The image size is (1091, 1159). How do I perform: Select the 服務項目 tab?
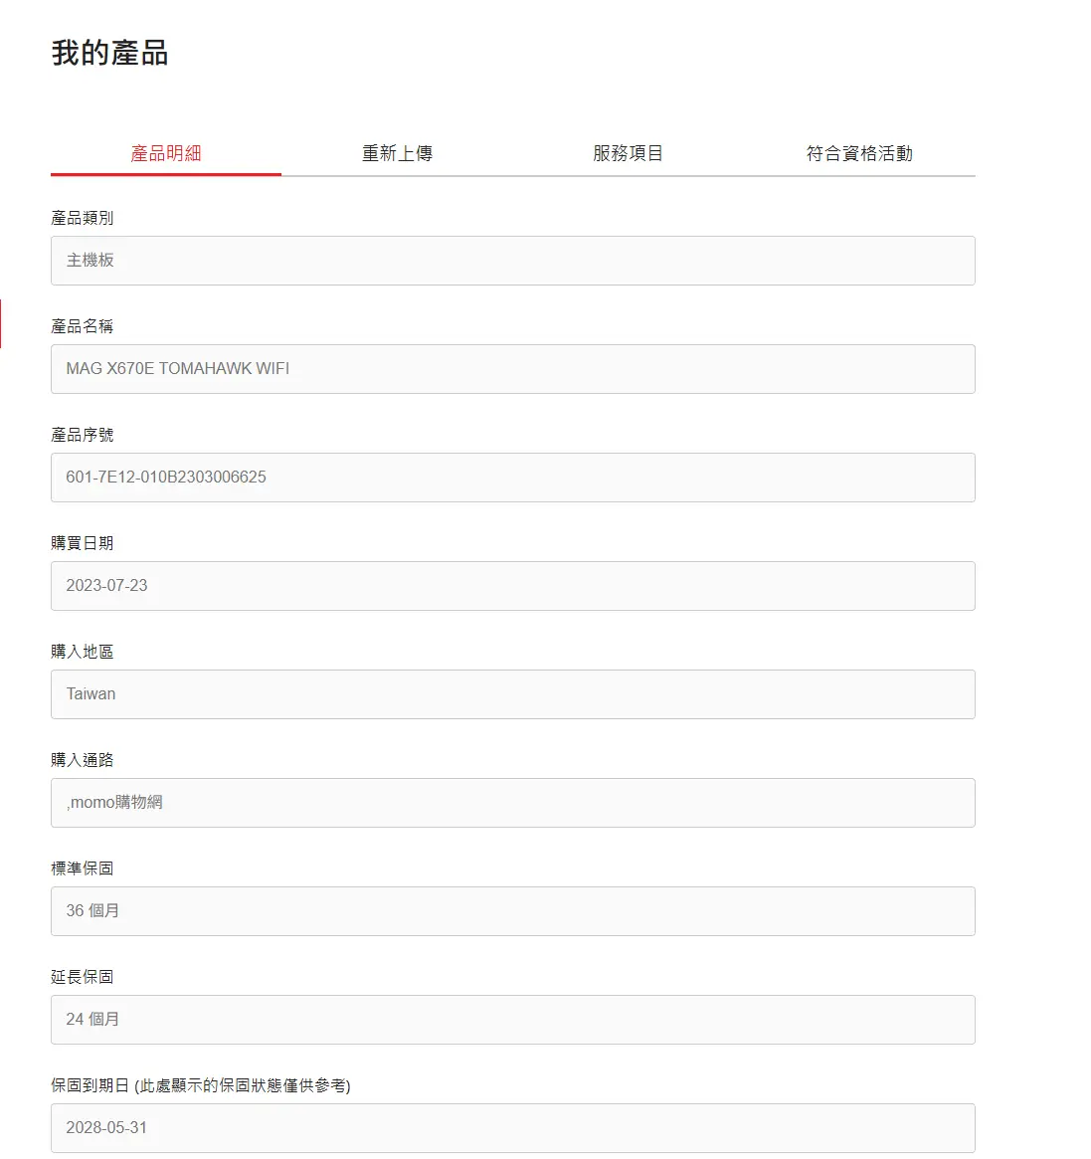628,153
